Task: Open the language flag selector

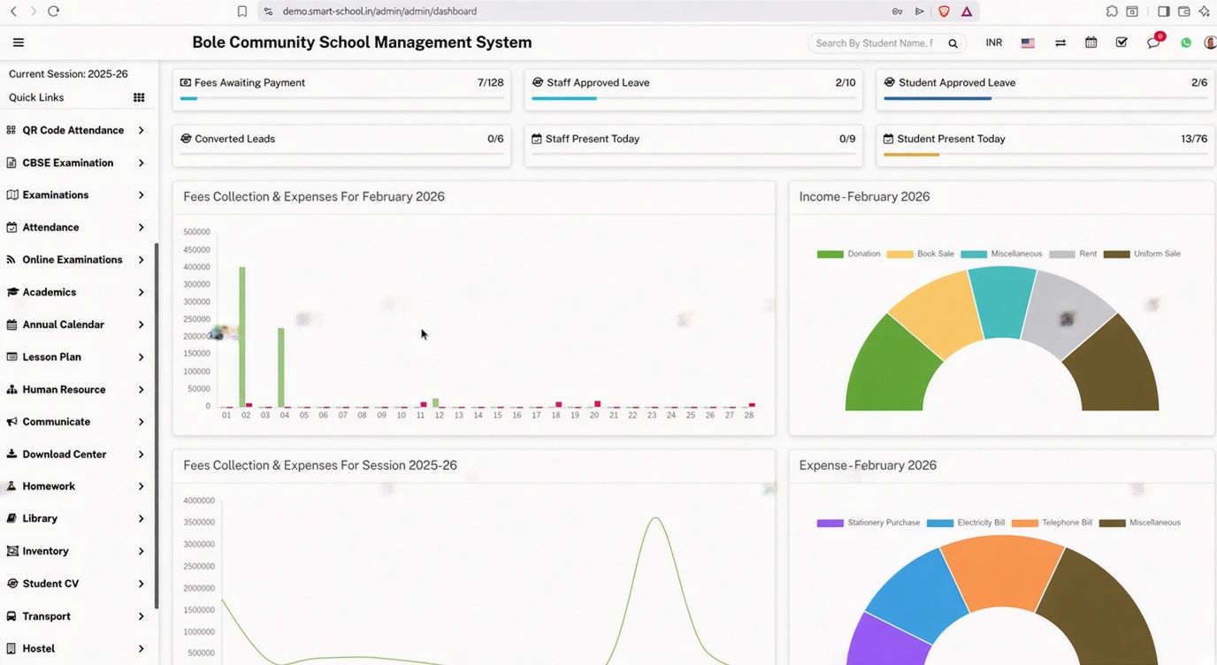Action: 1028,42
